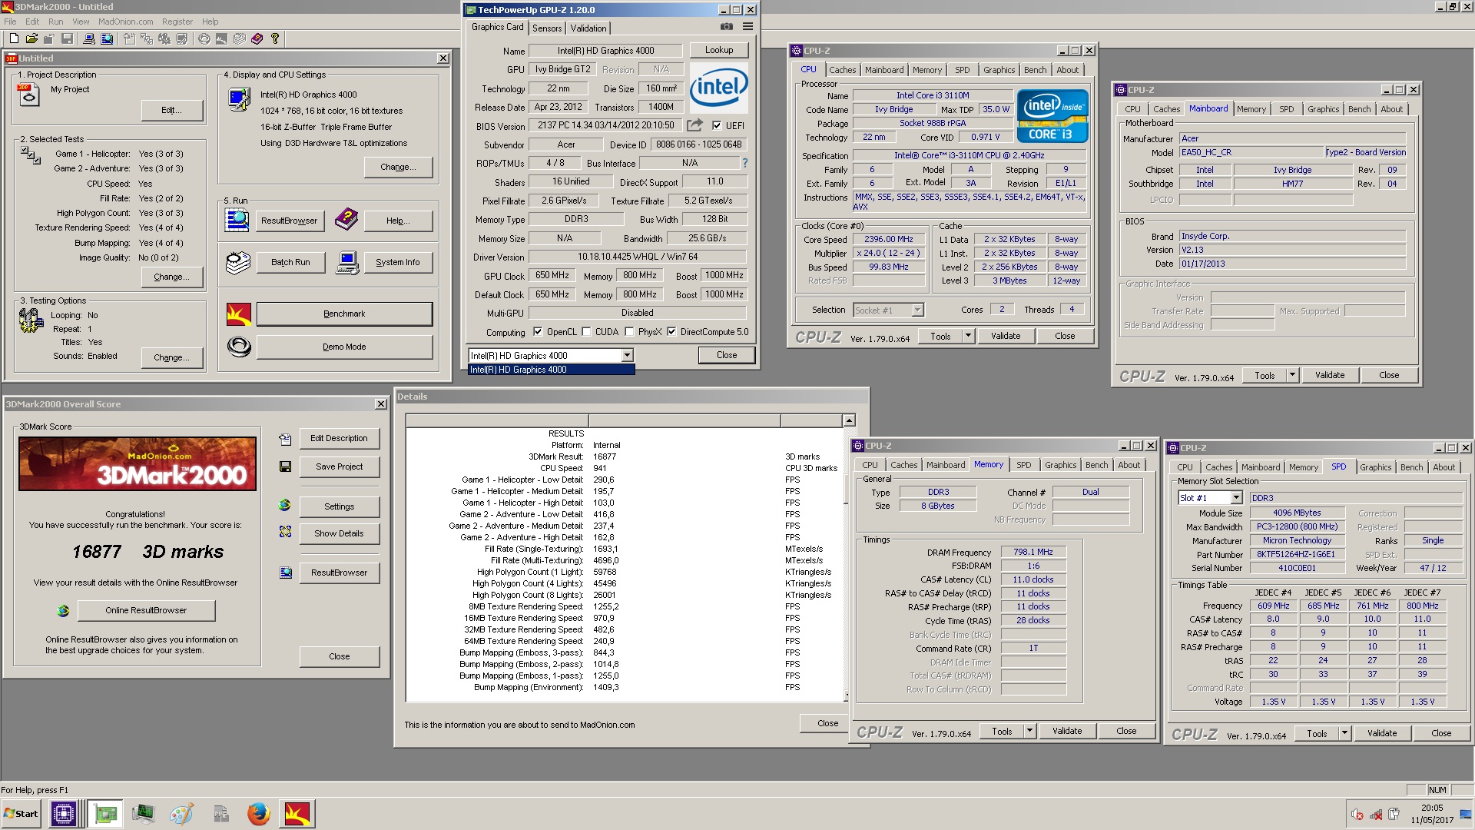
Task: Click the demo ring toolbar icon
Action: (x=204, y=38)
